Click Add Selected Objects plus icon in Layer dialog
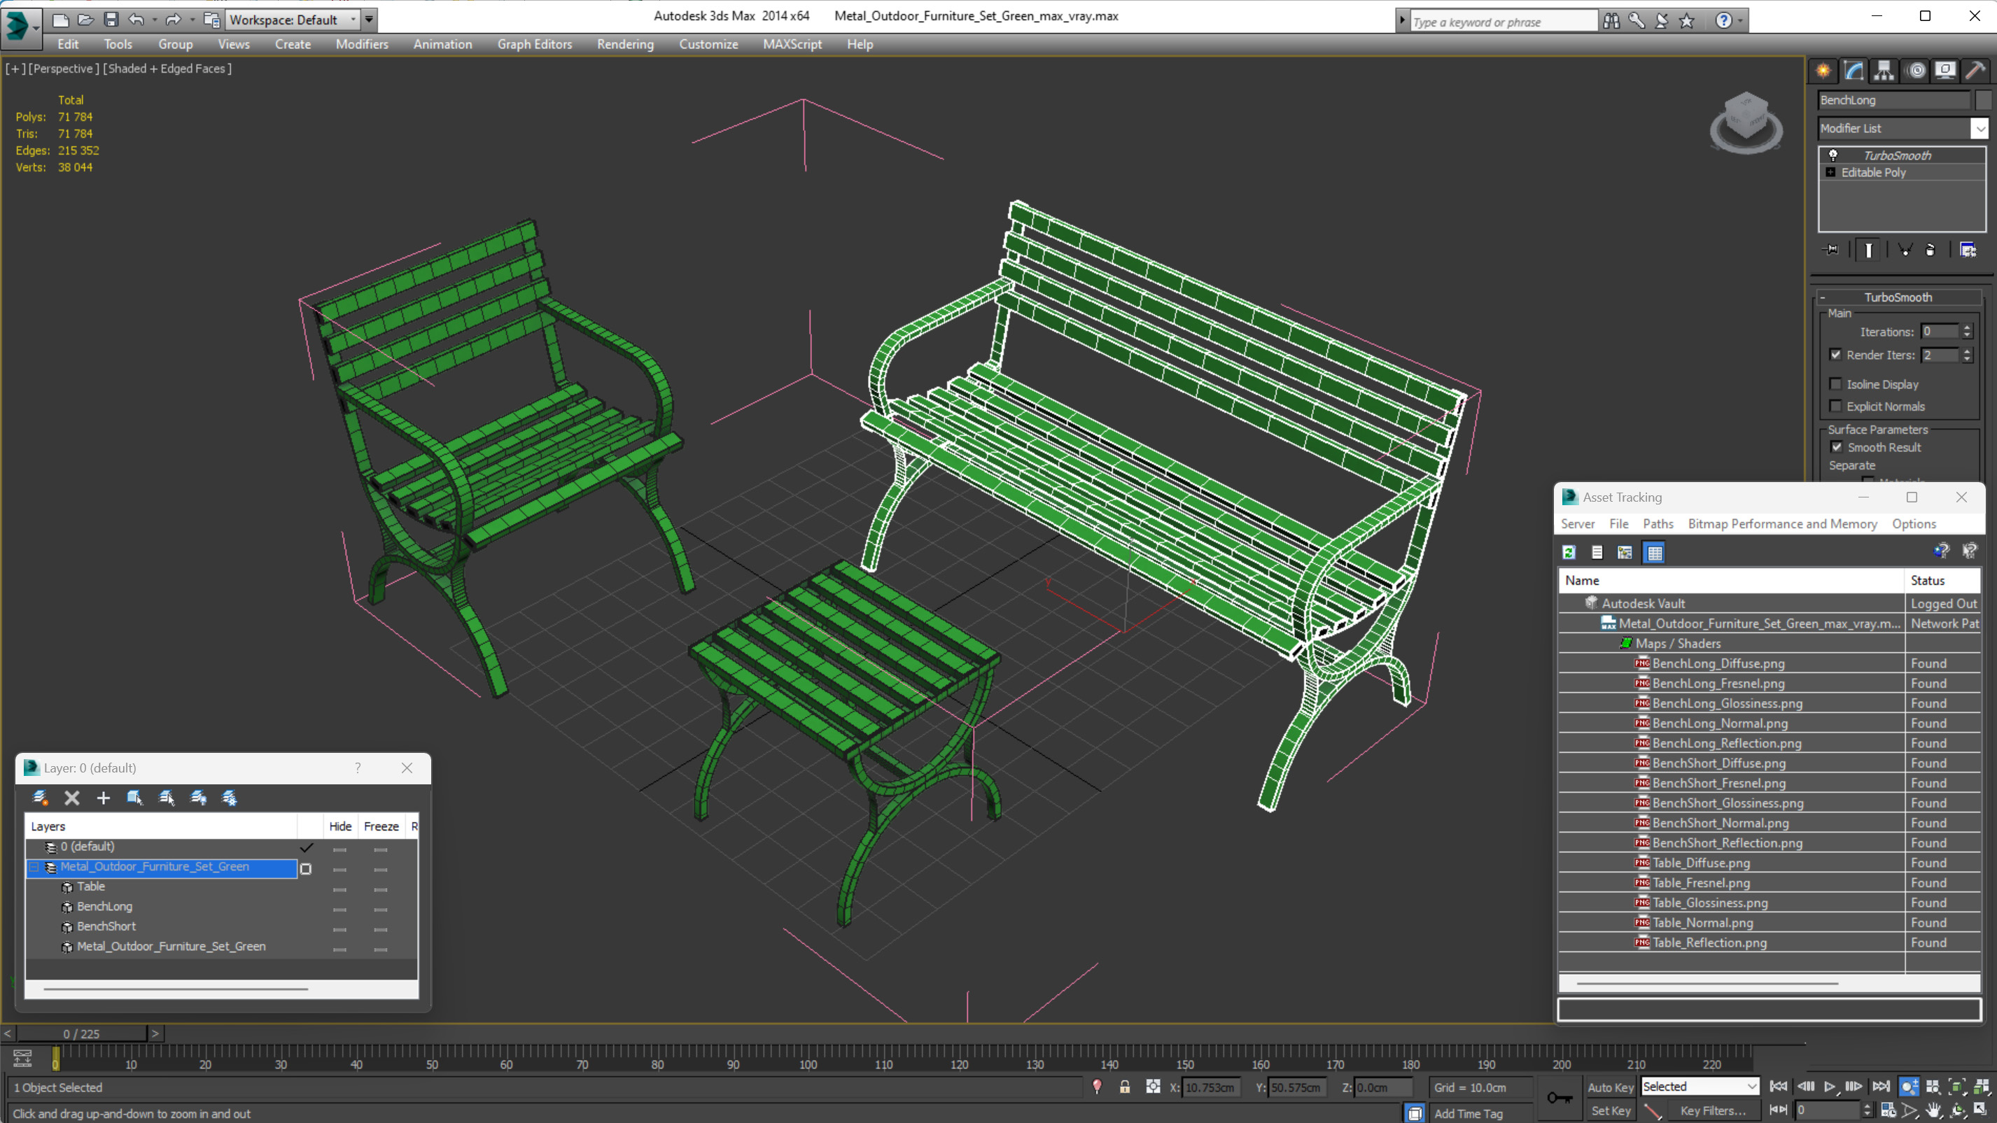The height and width of the screenshot is (1123, 1997). click(103, 798)
